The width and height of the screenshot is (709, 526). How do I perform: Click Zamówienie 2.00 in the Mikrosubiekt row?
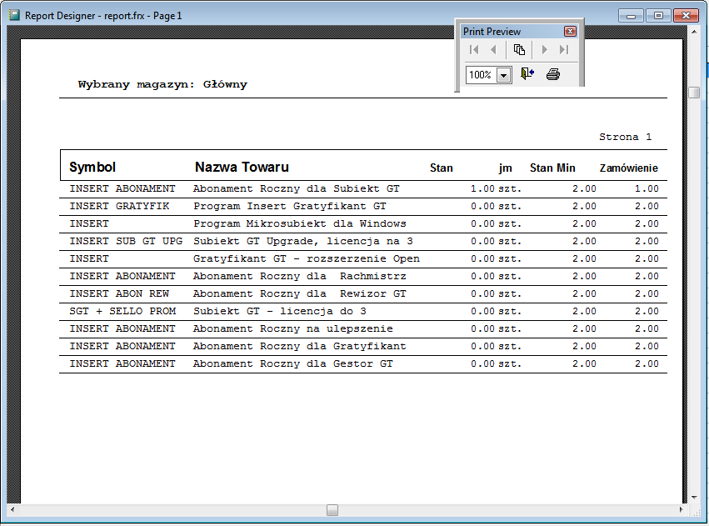647,224
